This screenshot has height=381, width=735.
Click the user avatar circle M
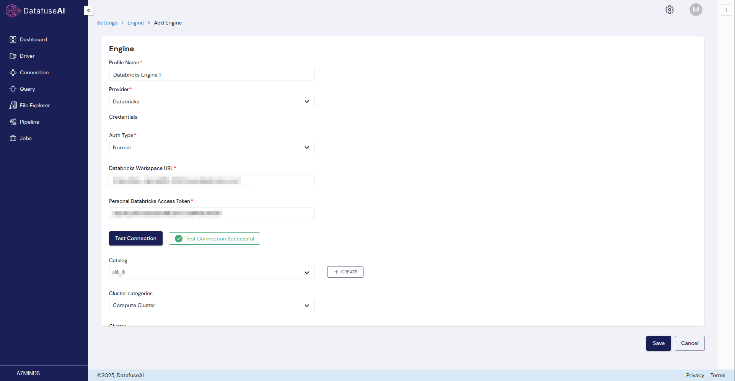point(696,10)
